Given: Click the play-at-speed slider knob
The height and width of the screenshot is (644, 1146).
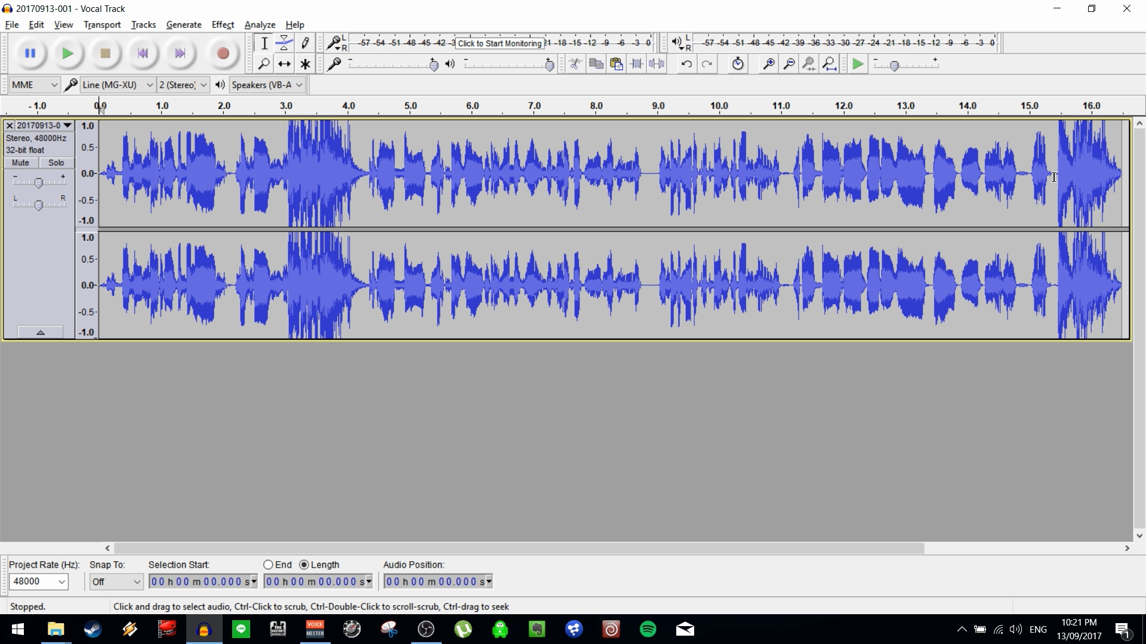Looking at the screenshot, I should coord(894,66).
